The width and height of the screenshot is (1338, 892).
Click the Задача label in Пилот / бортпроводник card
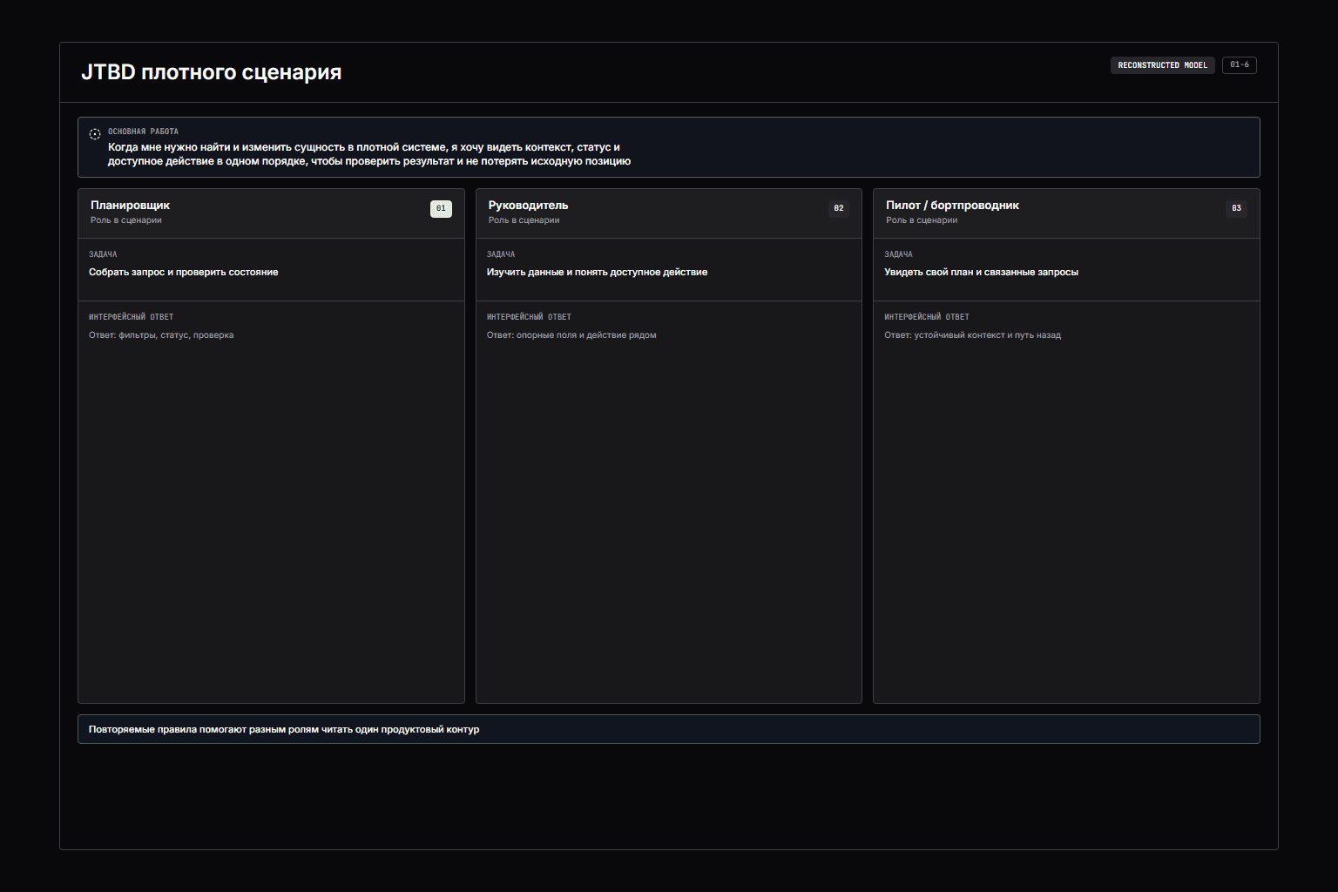[898, 254]
